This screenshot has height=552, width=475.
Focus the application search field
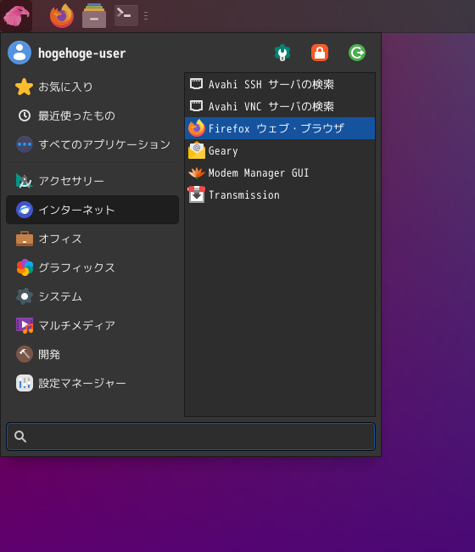(x=191, y=437)
